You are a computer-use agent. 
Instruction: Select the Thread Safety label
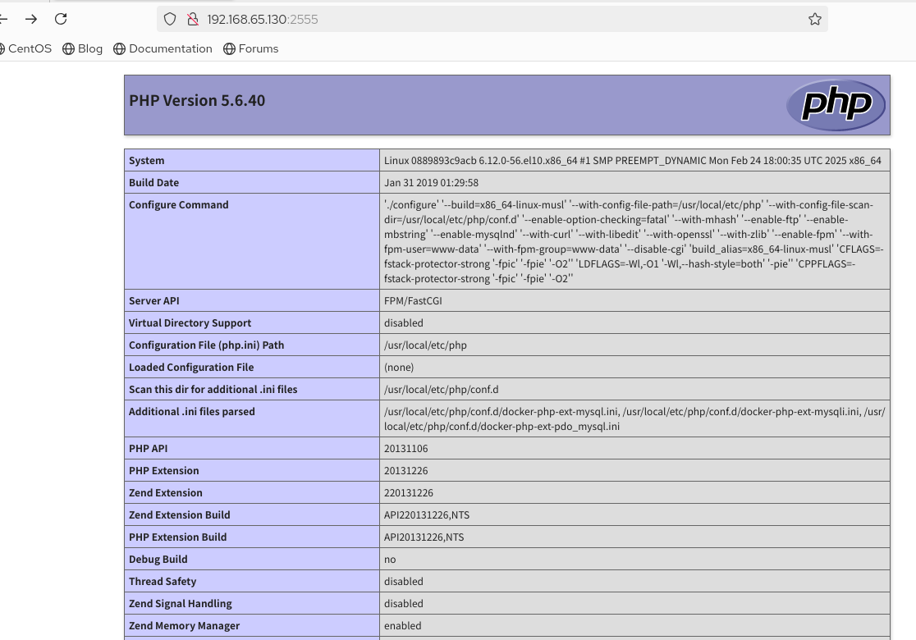pos(163,582)
